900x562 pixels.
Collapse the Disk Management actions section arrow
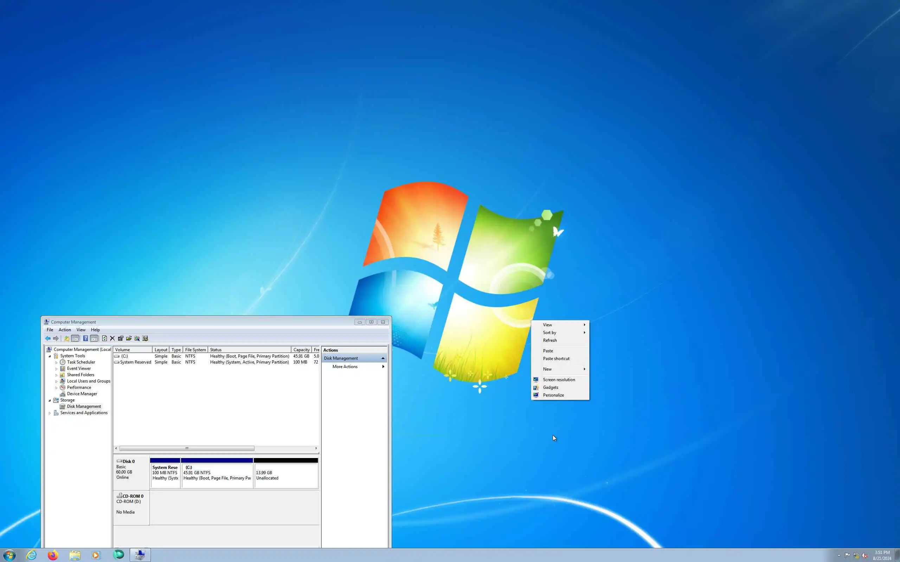click(383, 358)
